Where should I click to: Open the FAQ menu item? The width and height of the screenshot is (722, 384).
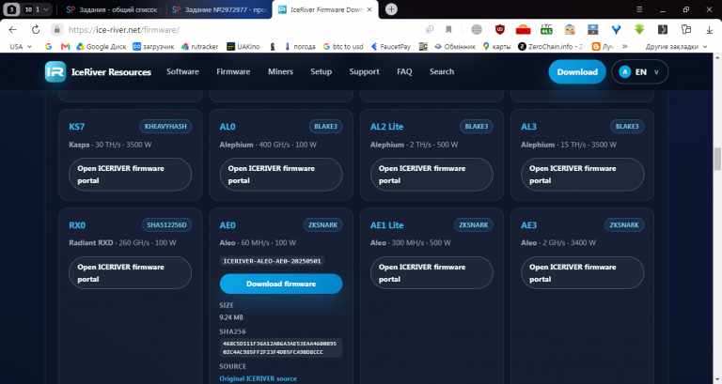click(404, 71)
